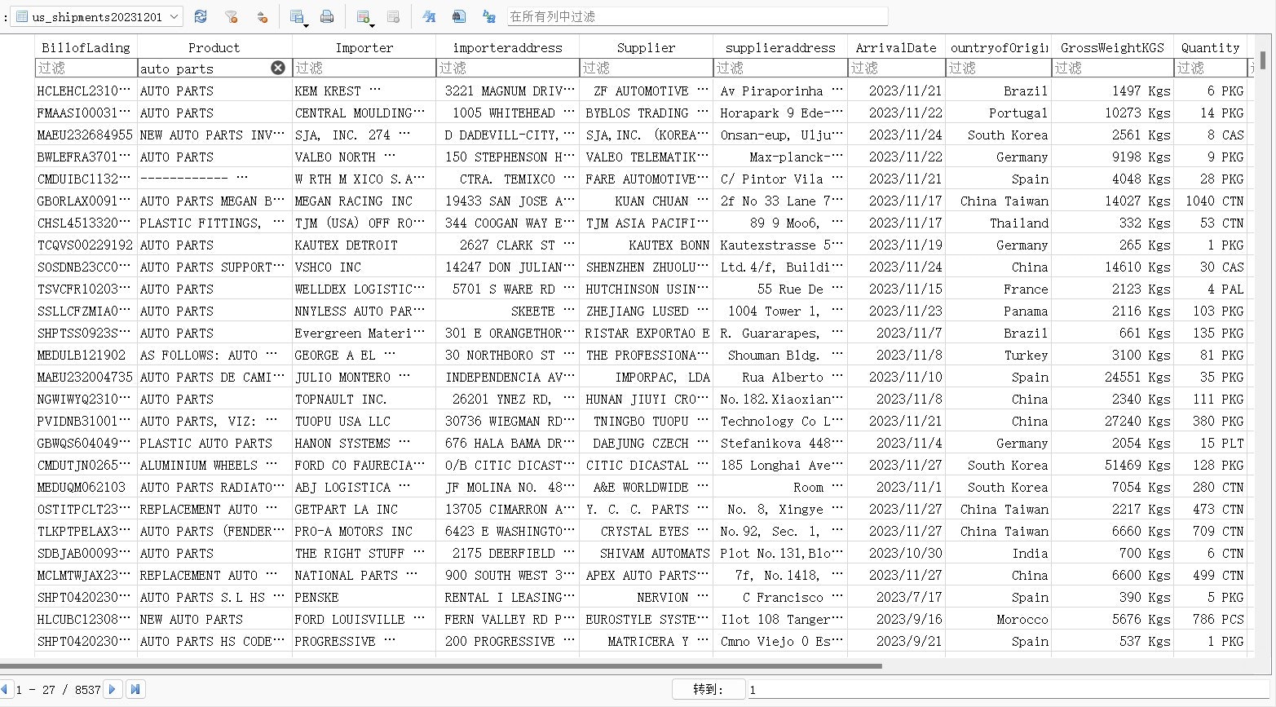Click the vertical scrollbar handle
The height and width of the screenshot is (707, 1276).
point(1263,59)
